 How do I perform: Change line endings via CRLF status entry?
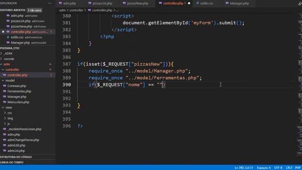click(x=289, y=168)
